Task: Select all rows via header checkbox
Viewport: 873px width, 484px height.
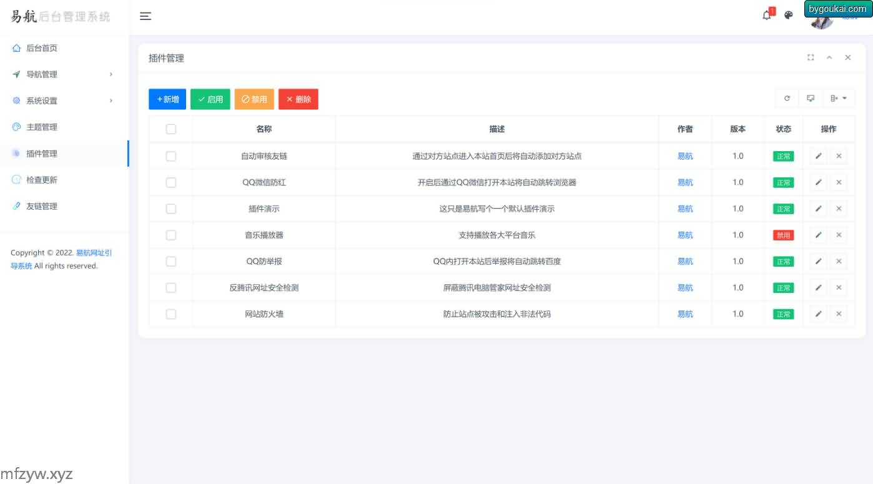Action: point(171,129)
